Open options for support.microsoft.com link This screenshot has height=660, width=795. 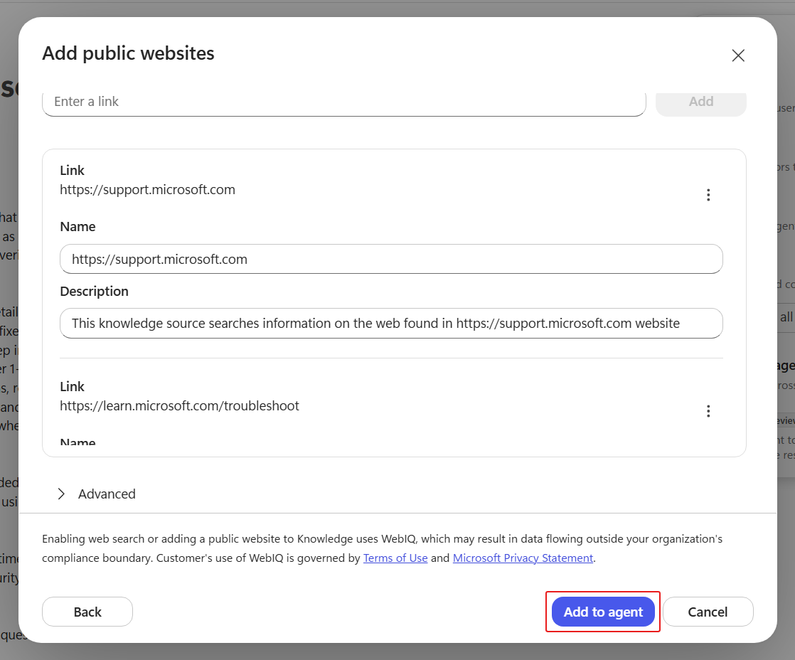[x=708, y=195]
